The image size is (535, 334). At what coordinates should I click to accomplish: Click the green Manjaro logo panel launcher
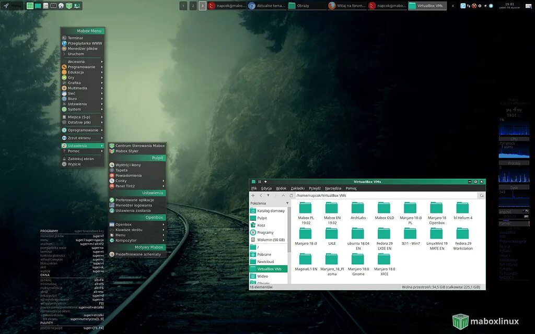pos(30,6)
